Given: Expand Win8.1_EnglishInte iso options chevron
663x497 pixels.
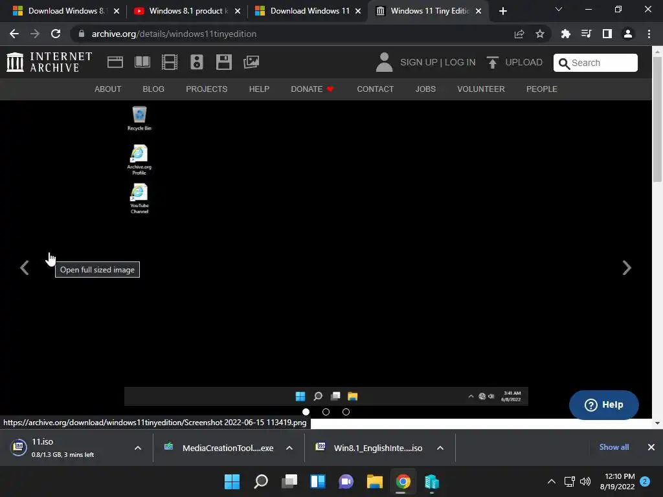Looking at the screenshot, I should pyautogui.click(x=440, y=448).
